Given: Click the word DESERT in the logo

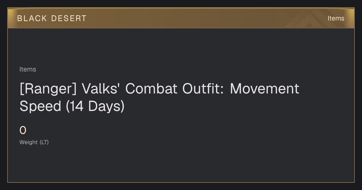Looking at the screenshot, I should click(69, 18).
